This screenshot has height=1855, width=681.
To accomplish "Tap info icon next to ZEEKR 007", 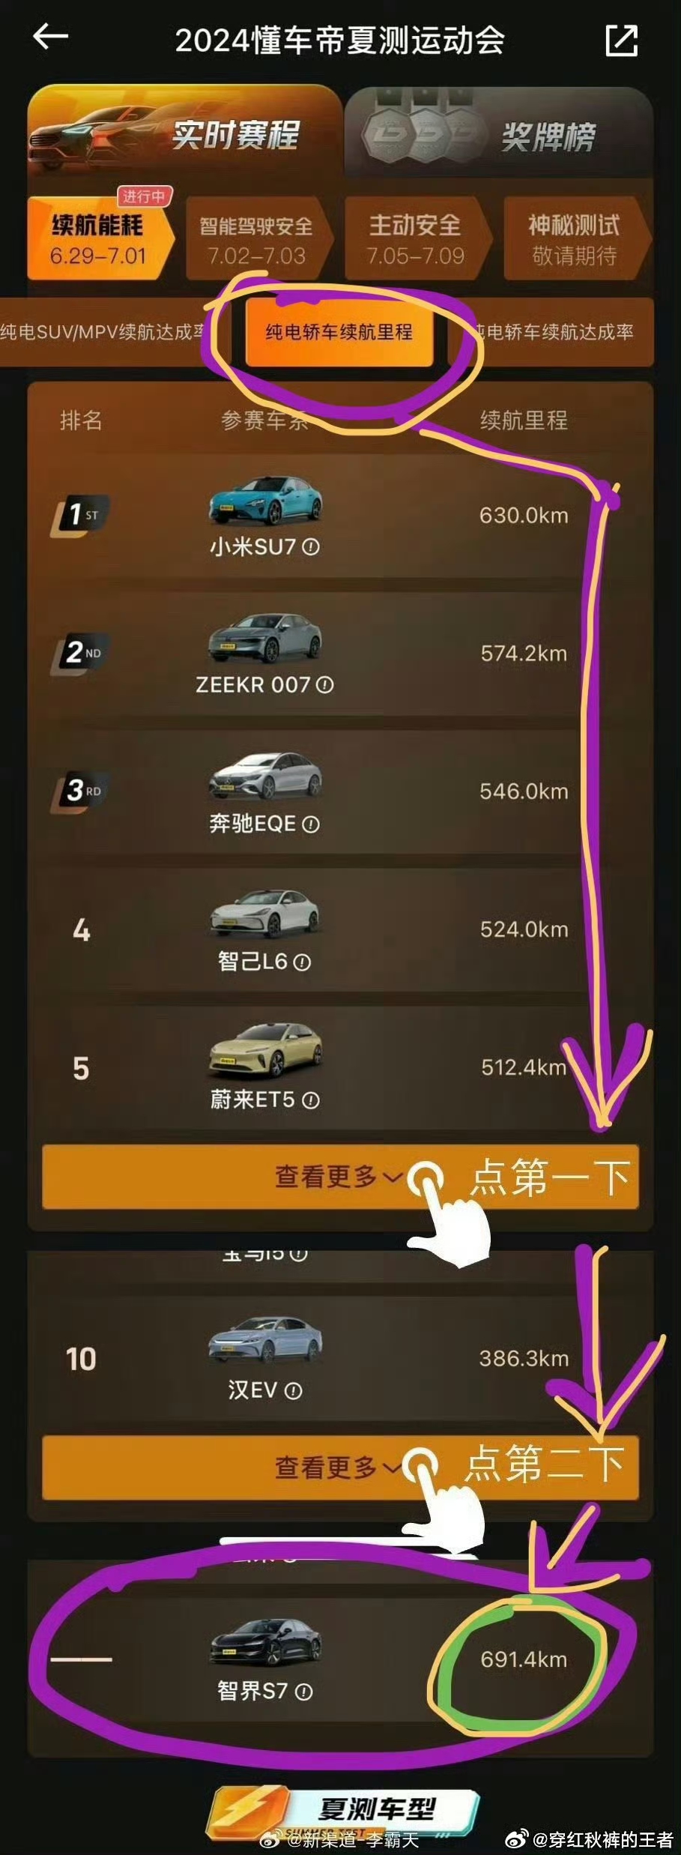I will (x=324, y=685).
